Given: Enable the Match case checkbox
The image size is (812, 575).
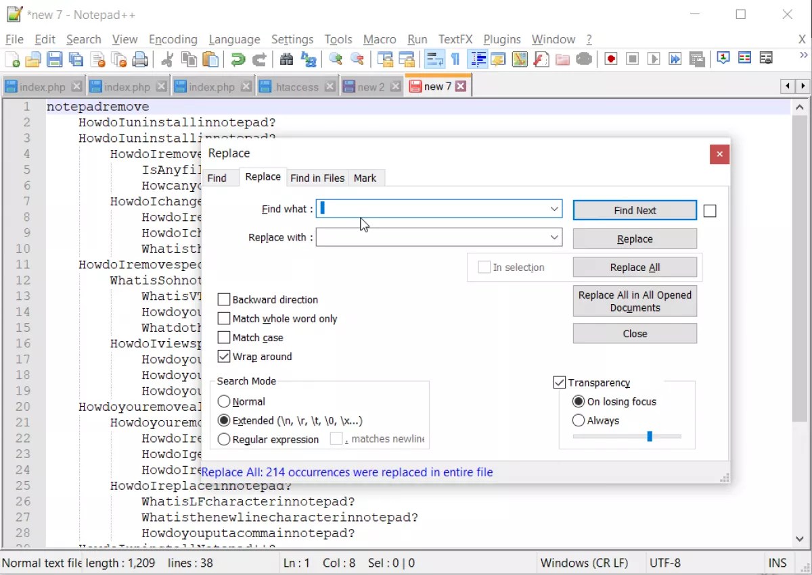Looking at the screenshot, I should (224, 337).
